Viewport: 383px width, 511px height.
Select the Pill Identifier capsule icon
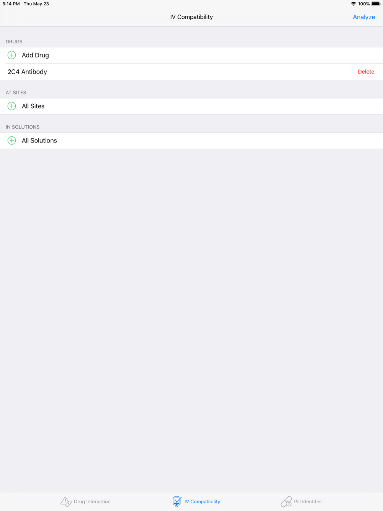pyautogui.click(x=286, y=501)
